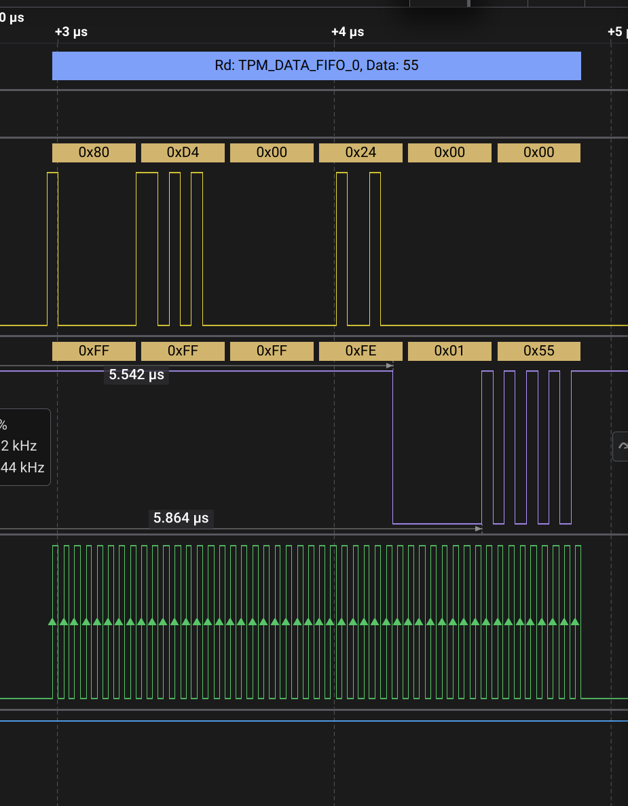
Task: Select the Rd: TPM_DATA_FIFO_0 protocol annotation
Action: coord(316,65)
